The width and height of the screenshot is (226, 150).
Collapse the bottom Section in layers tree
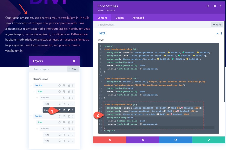[31, 116]
